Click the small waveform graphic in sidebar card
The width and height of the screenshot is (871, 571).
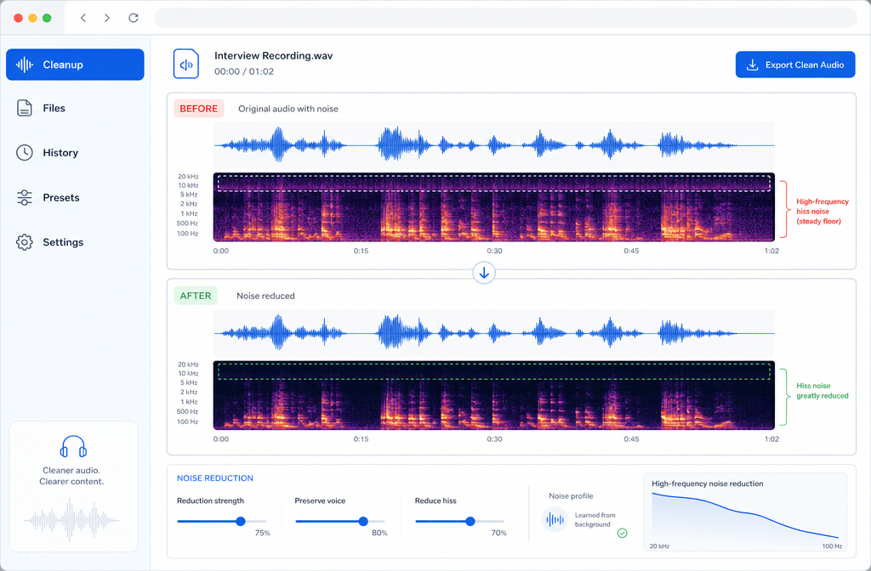pos(71,520)
